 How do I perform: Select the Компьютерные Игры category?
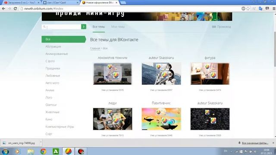pyautogui.click(x=60, y=127)
